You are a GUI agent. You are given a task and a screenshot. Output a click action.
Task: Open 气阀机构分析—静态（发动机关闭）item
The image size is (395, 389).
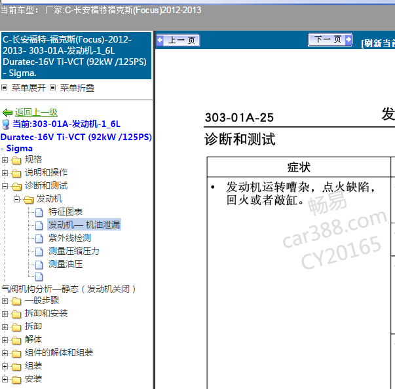click(69, 289)
